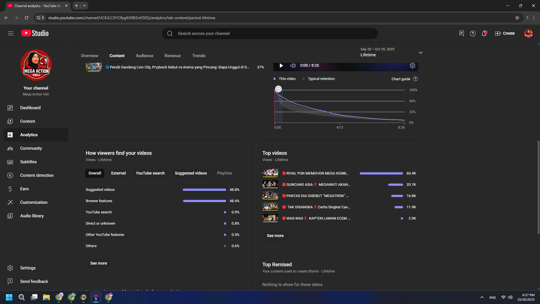Screen dimensions: 540x304
Task: Mute the retention video player volume
Action: tap(293, 66)
